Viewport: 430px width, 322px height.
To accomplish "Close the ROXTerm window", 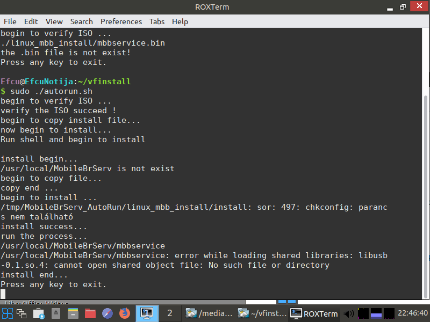I will coord(419,6).
